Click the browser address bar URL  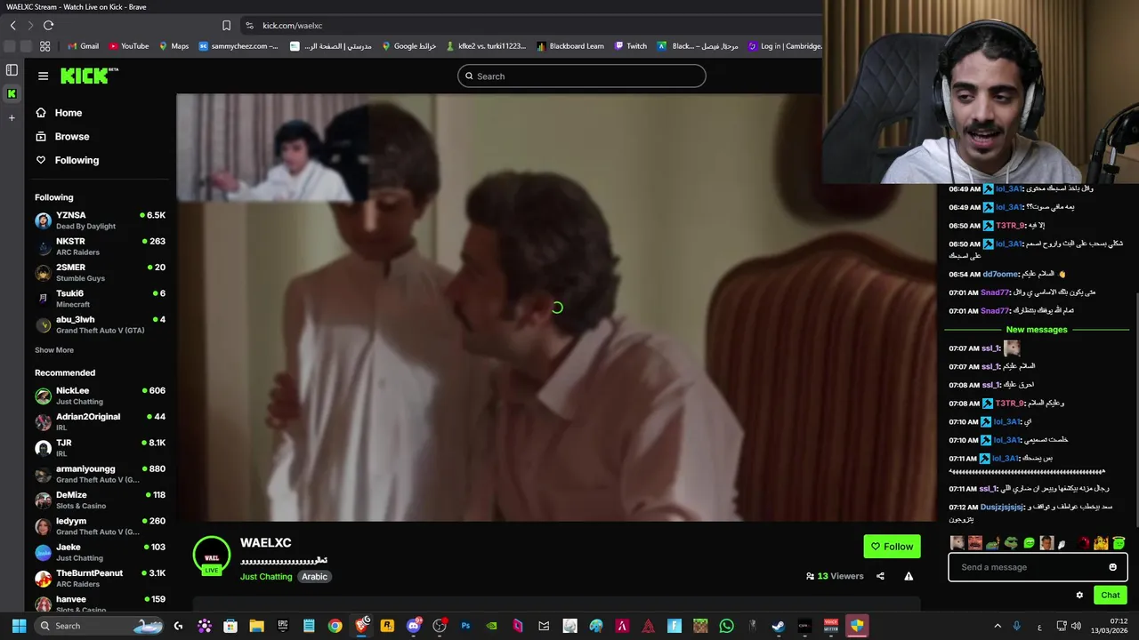[x=293, y=26]
